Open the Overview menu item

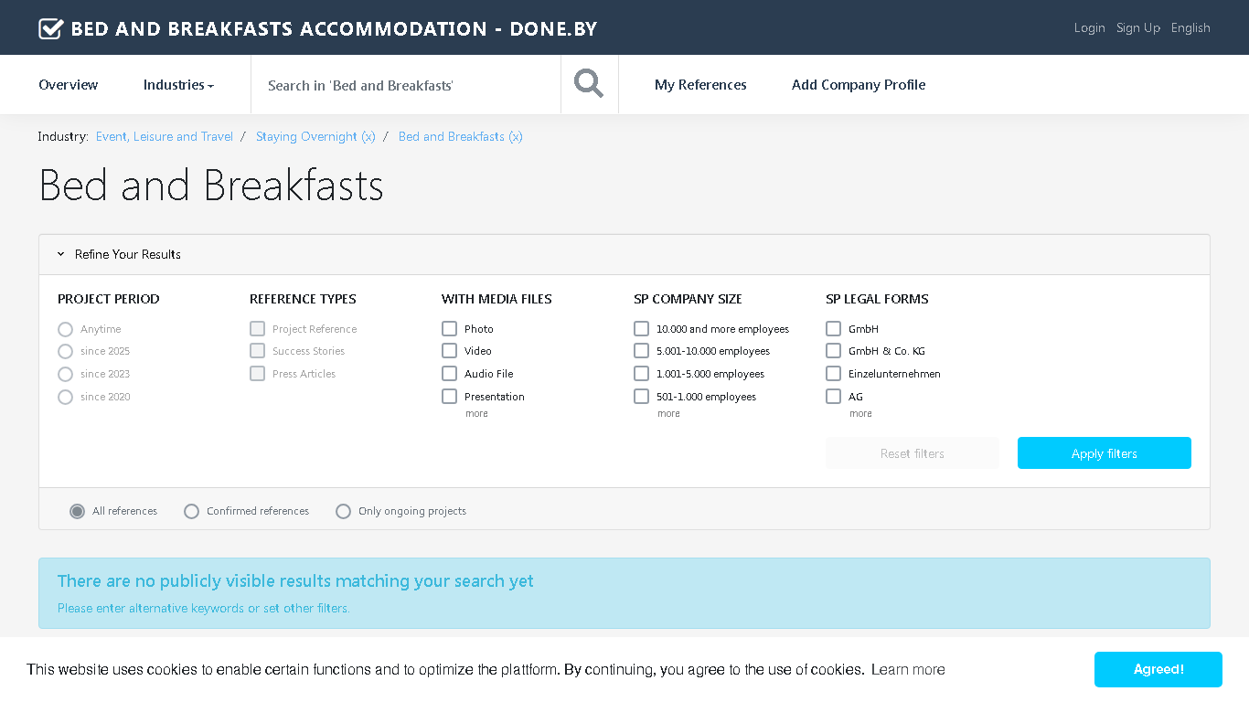pos(69,85)
